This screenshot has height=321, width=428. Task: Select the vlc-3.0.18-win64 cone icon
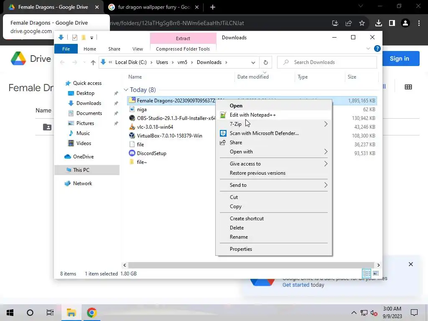tap(132, 127)
